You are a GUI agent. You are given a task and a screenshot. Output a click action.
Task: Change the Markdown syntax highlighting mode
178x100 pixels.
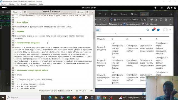coord(44,91)
